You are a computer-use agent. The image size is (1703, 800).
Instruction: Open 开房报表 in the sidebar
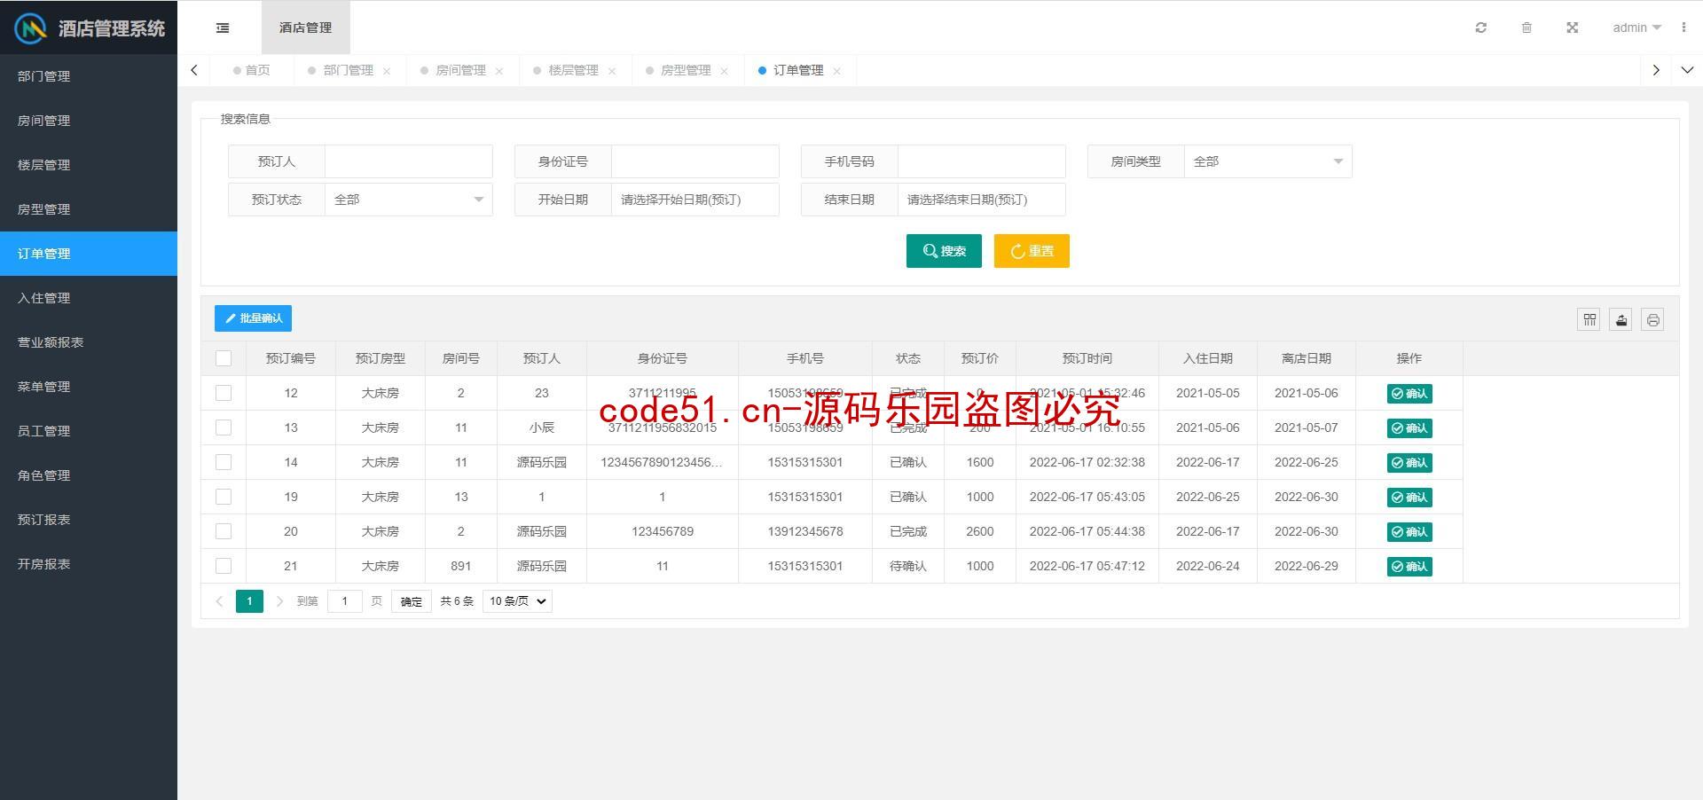[89, 564]
